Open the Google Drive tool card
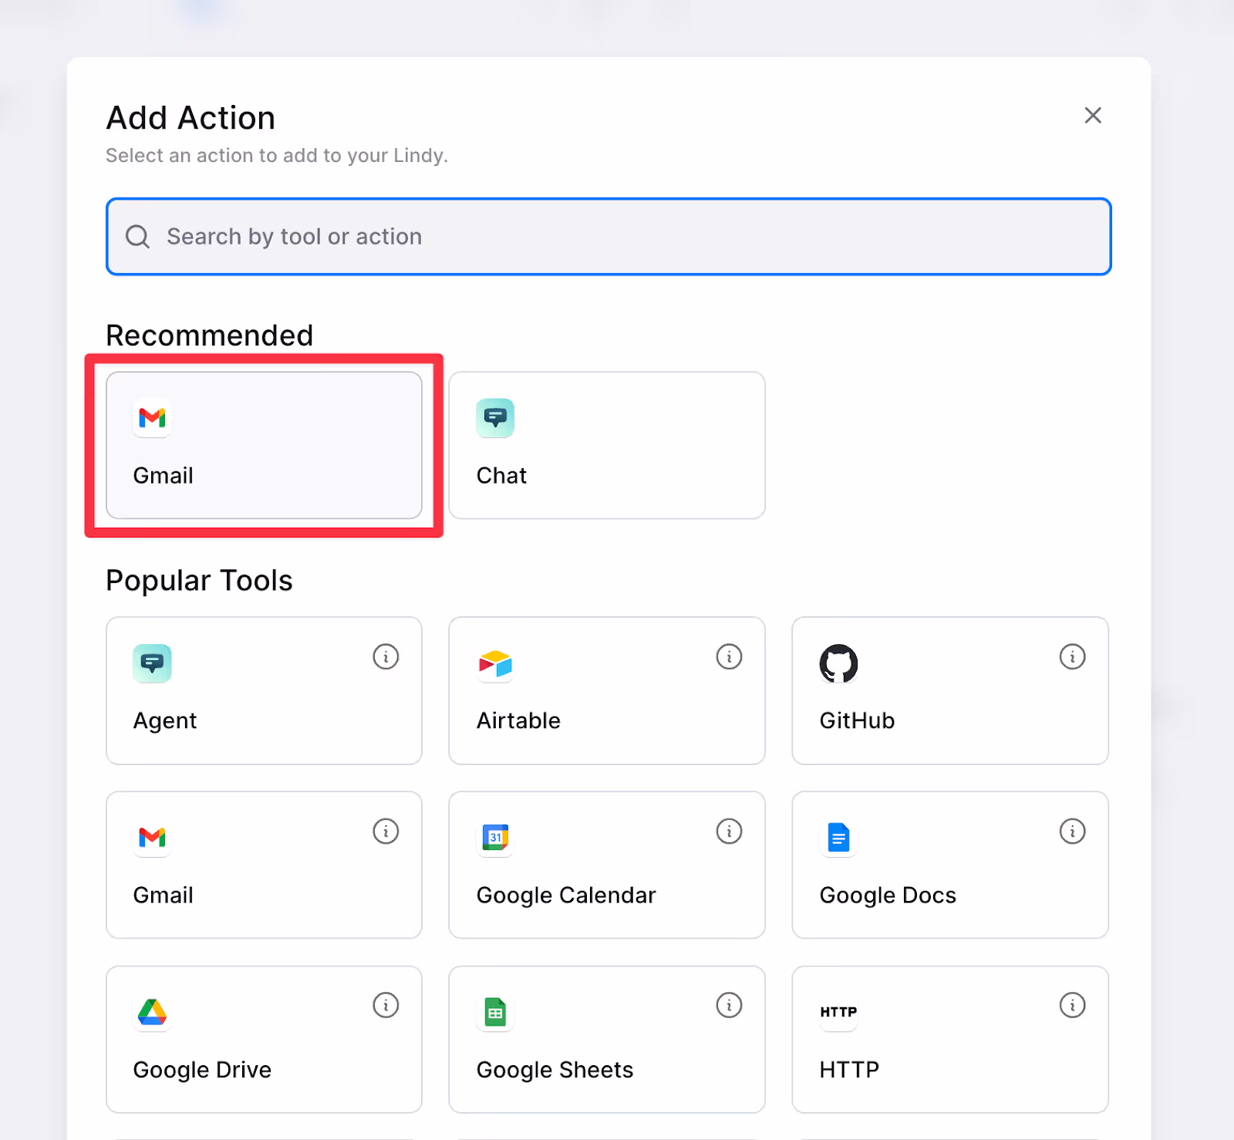This screenshot has height=1140, width=1234. pyautogui.click(x=264, y=1039)
